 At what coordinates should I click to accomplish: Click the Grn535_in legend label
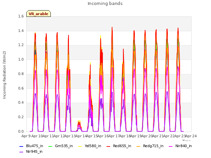[x=64, y=146]
